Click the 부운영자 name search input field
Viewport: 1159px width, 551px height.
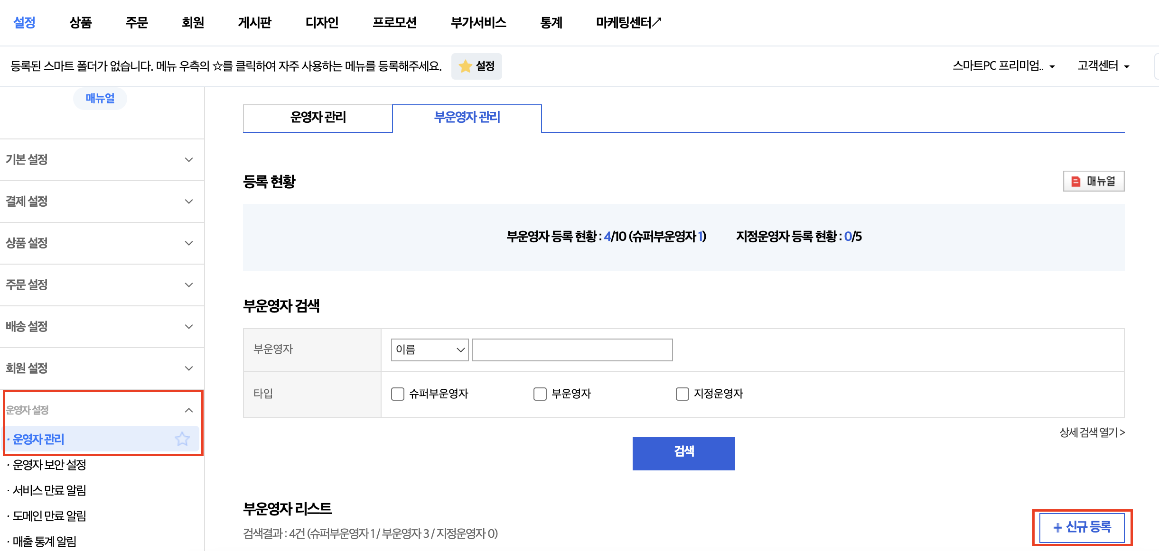point(571,349)
